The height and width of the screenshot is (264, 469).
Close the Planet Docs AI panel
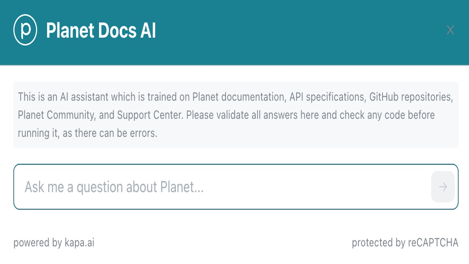(x=450, y=30)
